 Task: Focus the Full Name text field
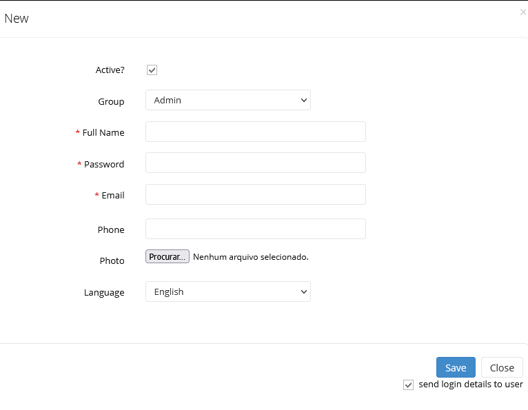[255, 132]
